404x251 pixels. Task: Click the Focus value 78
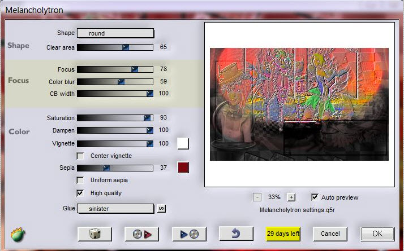(x=164, y=69)
